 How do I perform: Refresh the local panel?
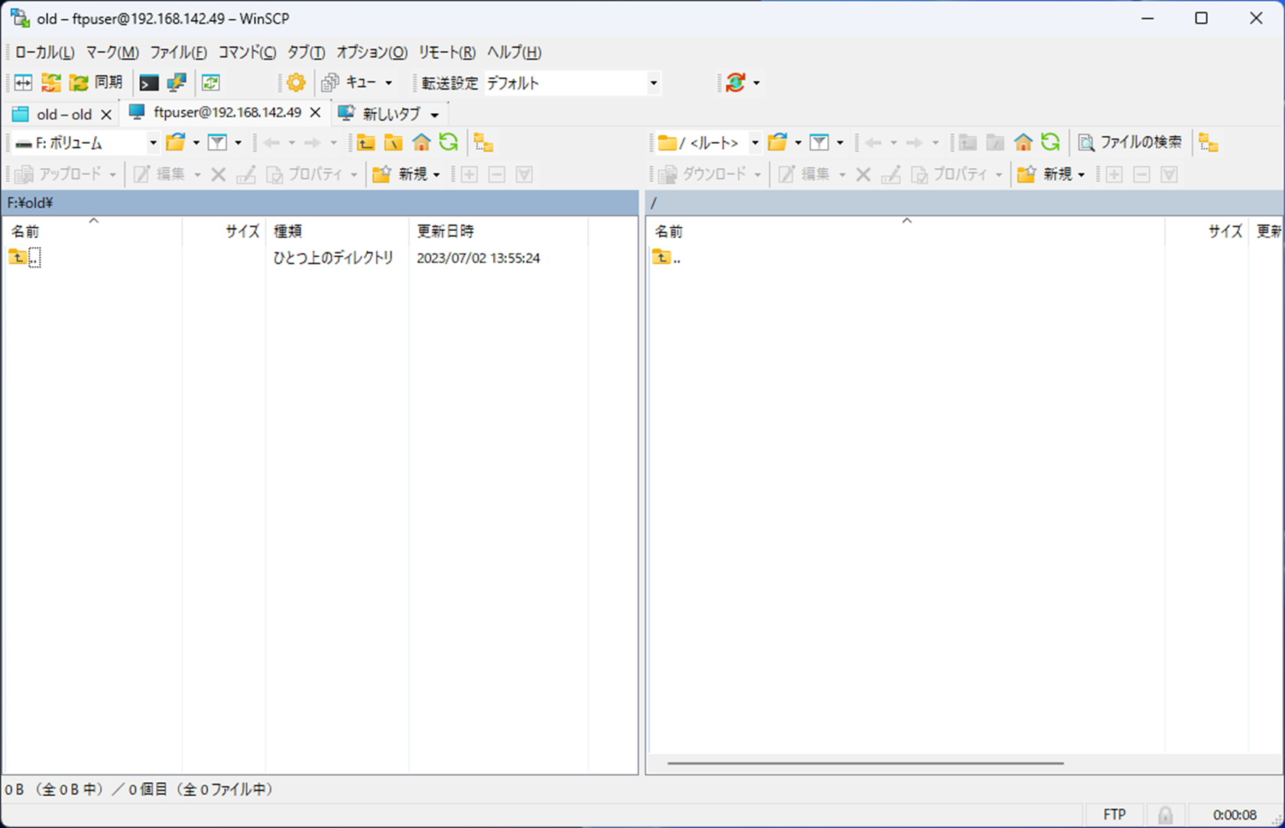coord(449,142)
